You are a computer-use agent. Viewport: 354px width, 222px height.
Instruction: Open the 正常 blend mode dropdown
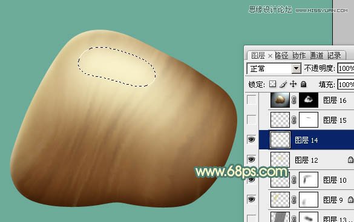click(x=274, y=68)
